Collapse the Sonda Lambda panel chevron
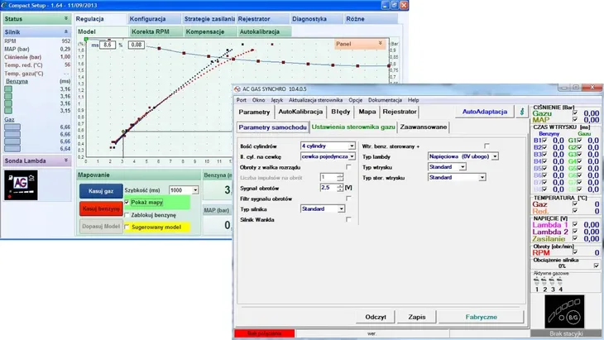Screen dimensions: 604x340 65,160
